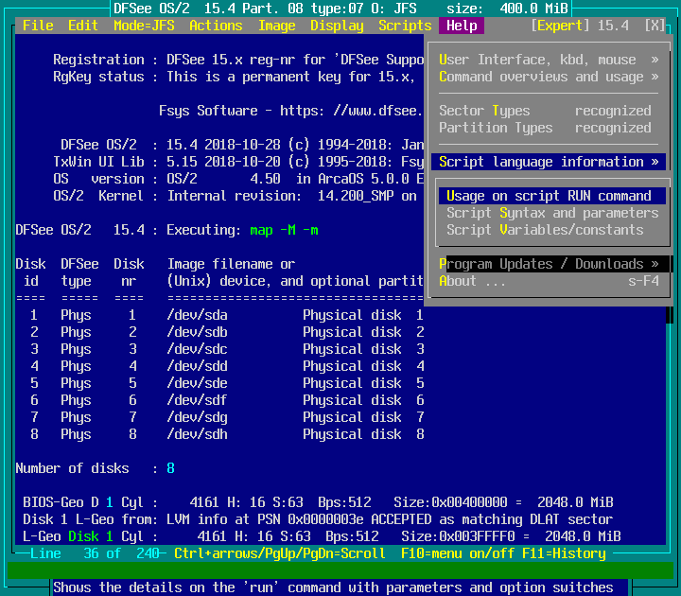Click the 'run' command help description line

pos(333,587)
